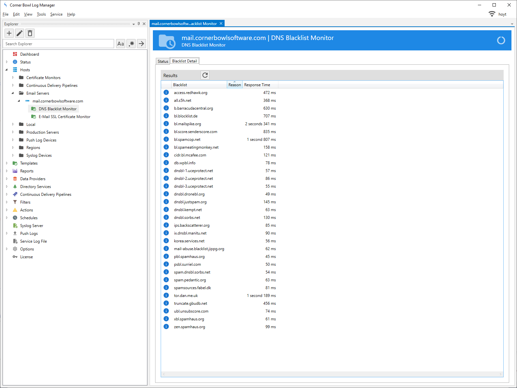Expand the Syslog Devices folder
This screenshot has width=517, height=388.
13,155
